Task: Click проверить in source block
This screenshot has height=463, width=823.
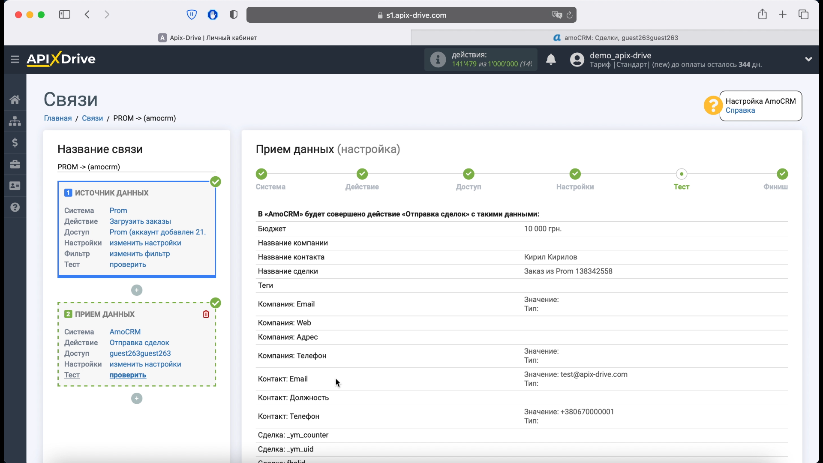Action: [128, 264]
